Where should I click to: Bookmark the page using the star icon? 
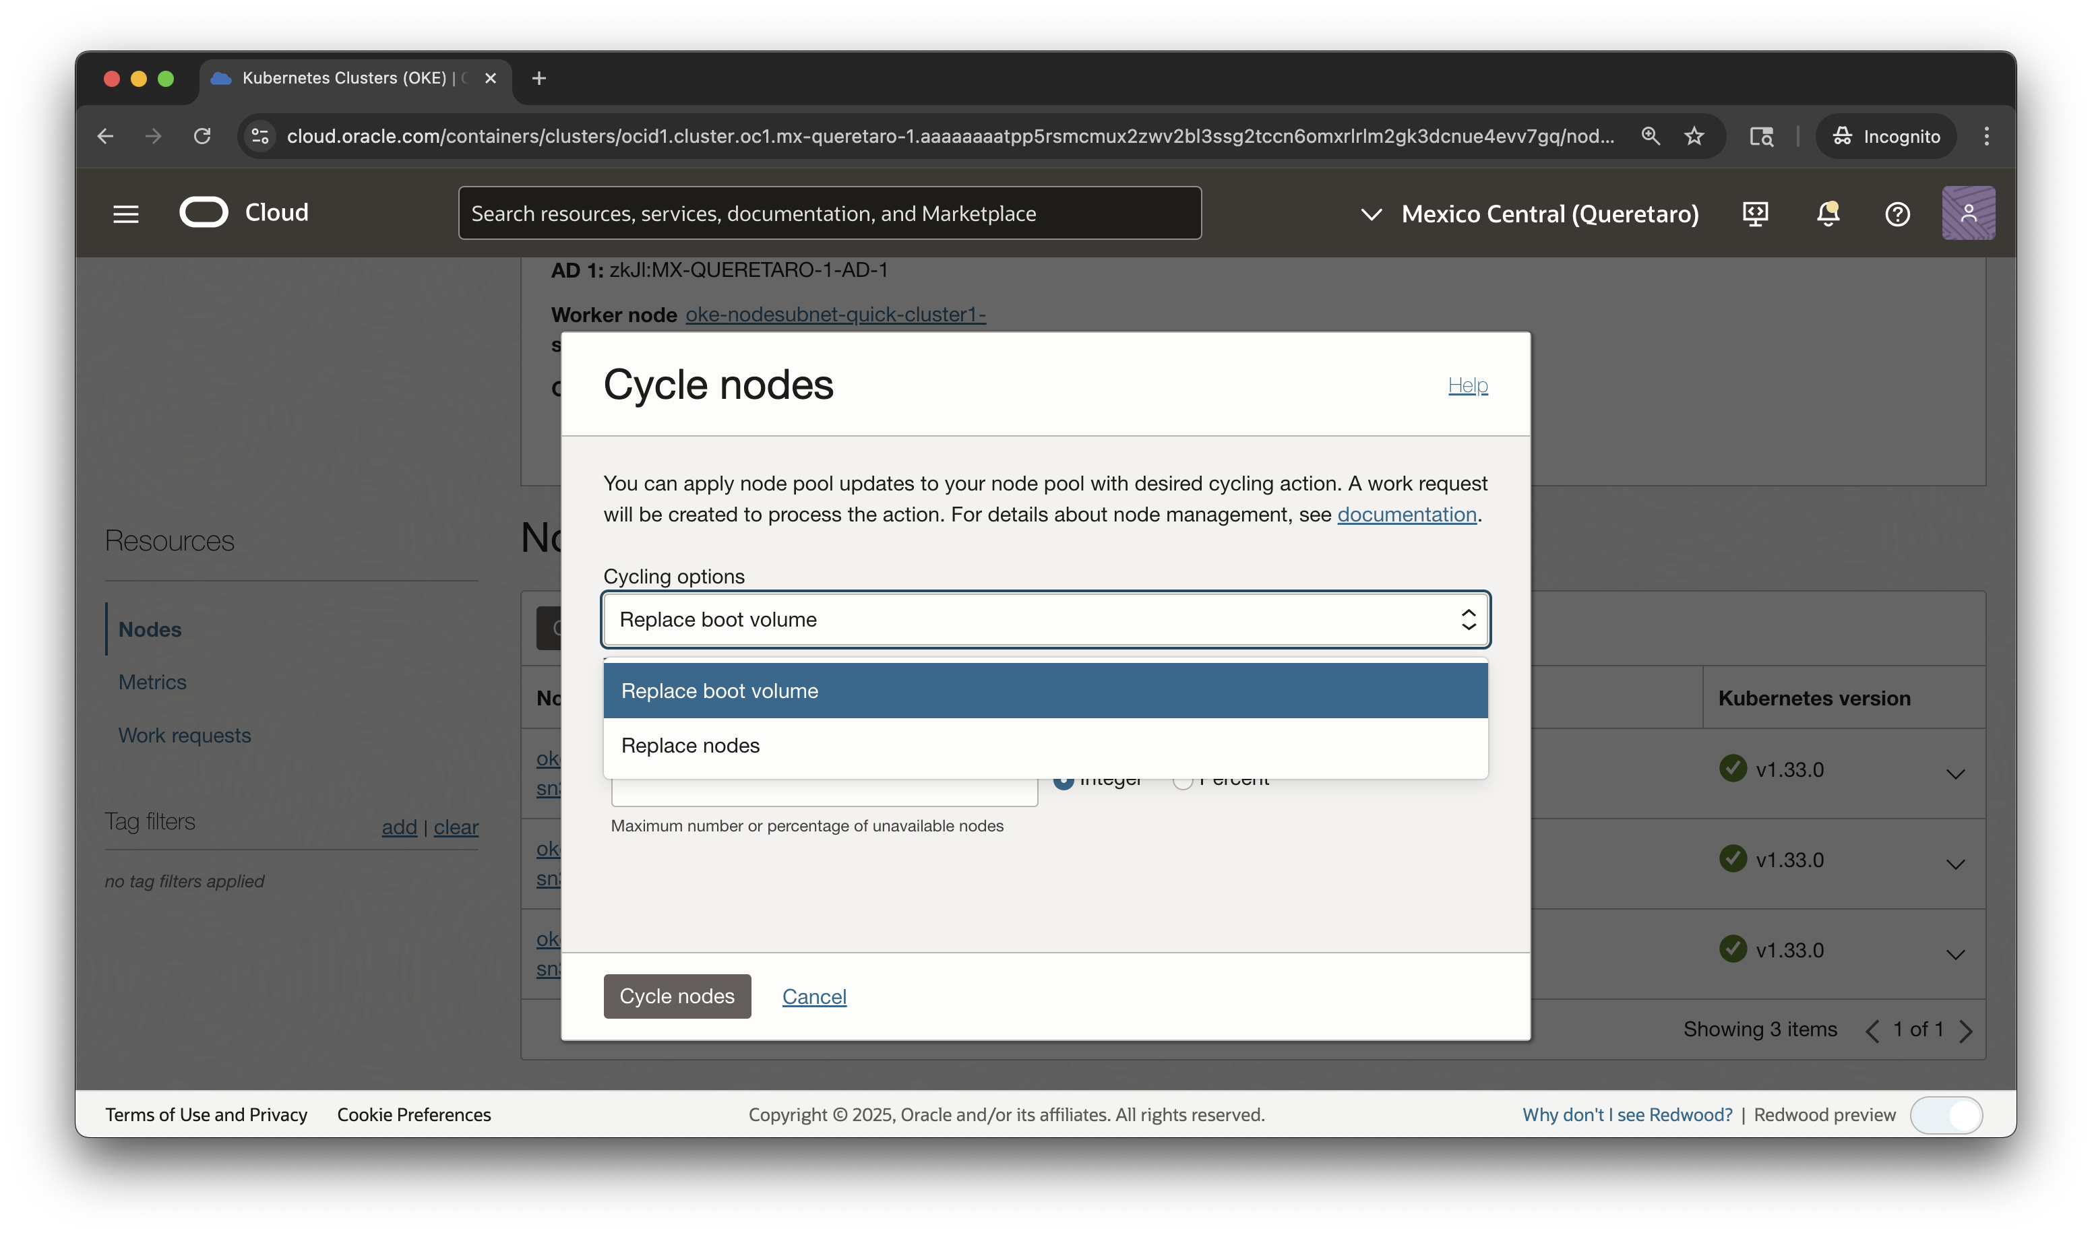point(1694,136)
